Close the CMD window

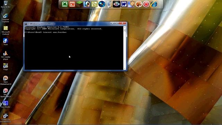[x=122, y=23]
